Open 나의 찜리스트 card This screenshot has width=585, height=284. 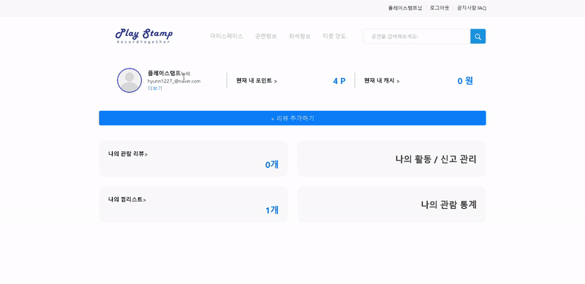pyautogui.click(x=193, y=204)
